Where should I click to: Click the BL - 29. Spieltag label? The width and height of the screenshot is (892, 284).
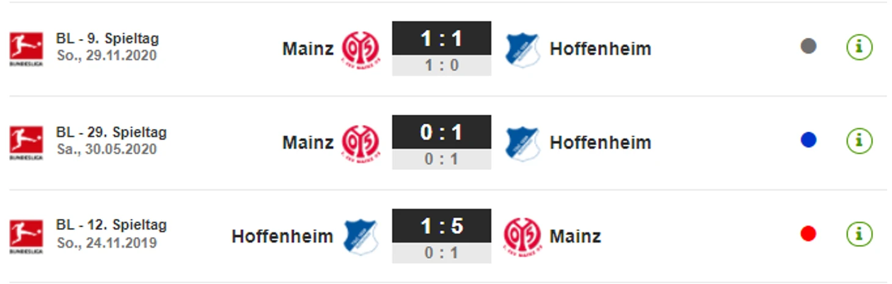pyautogui.click(x=111, y=132)
